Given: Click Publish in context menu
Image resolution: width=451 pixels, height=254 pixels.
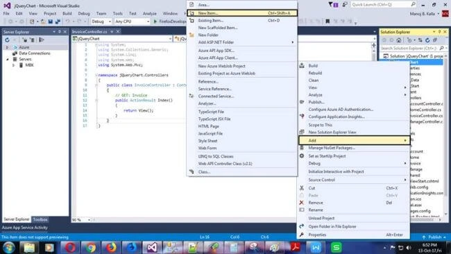Looking at the screenshot, I should (x=353, y=102).
